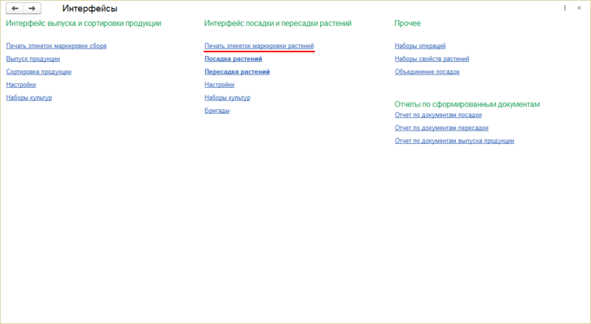Open Отчет по документам пересадки
This screenshot has width=591, height=324.
pos(441,128)
